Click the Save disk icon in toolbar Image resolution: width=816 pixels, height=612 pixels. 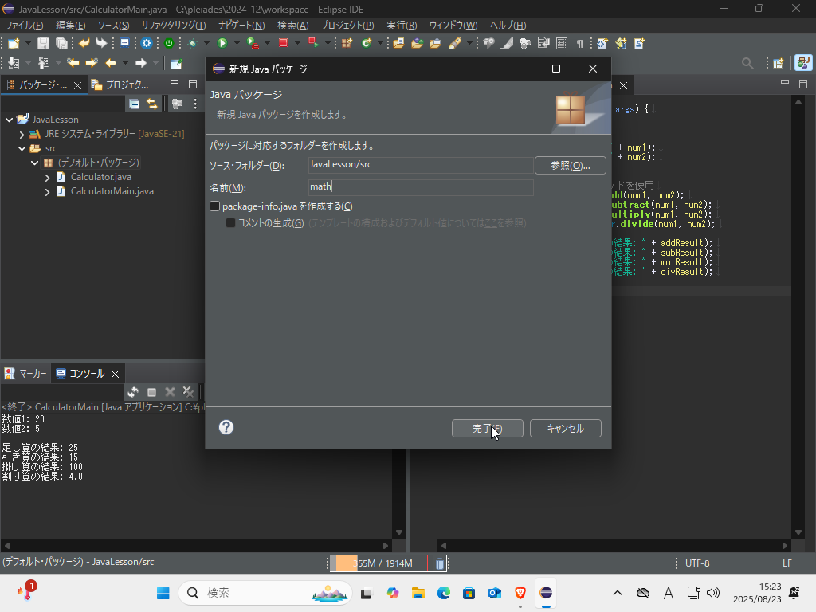click(x=43, y=44)
